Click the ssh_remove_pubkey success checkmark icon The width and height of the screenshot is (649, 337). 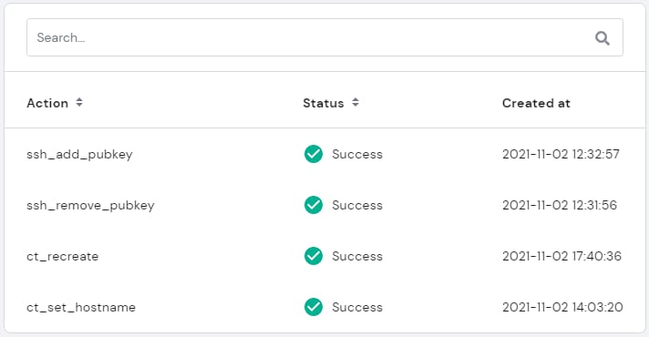314,205
